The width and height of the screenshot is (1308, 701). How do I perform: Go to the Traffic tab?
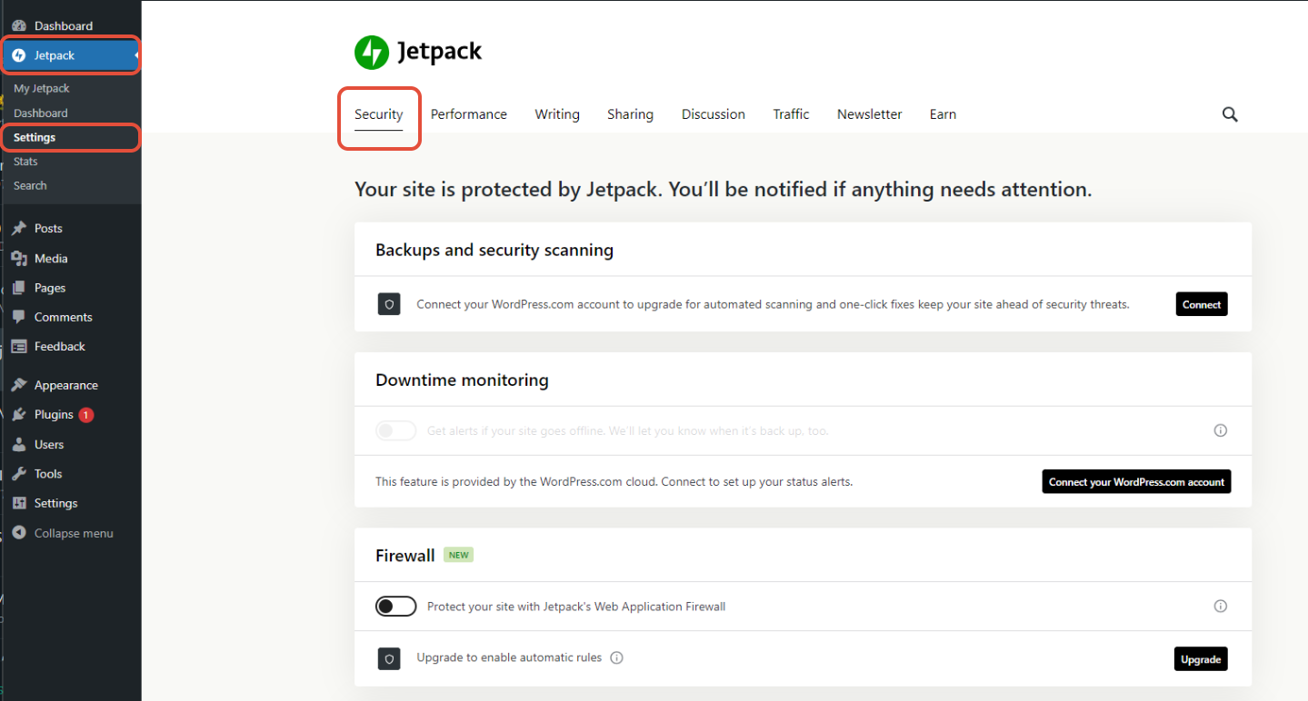pos(792,114)
